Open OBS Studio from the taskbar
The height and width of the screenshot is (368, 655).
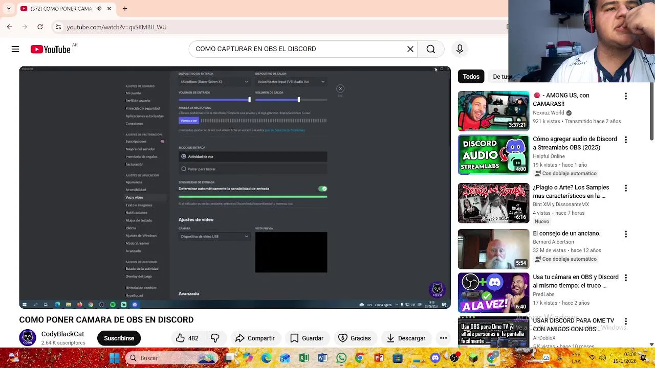(454, 358)
